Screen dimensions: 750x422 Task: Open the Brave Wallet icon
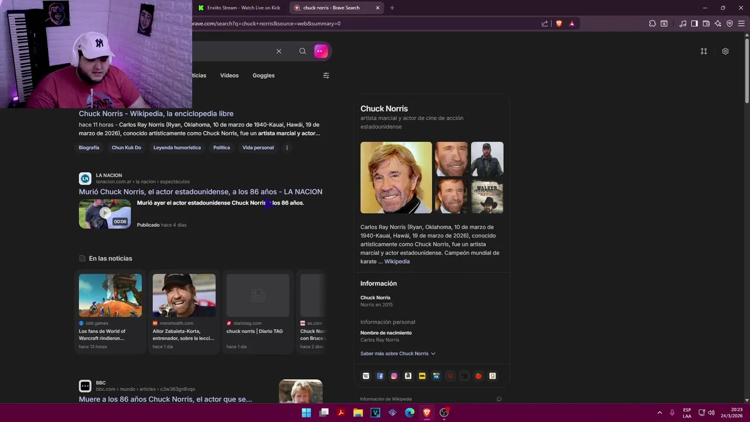click(x=706, y=23)
